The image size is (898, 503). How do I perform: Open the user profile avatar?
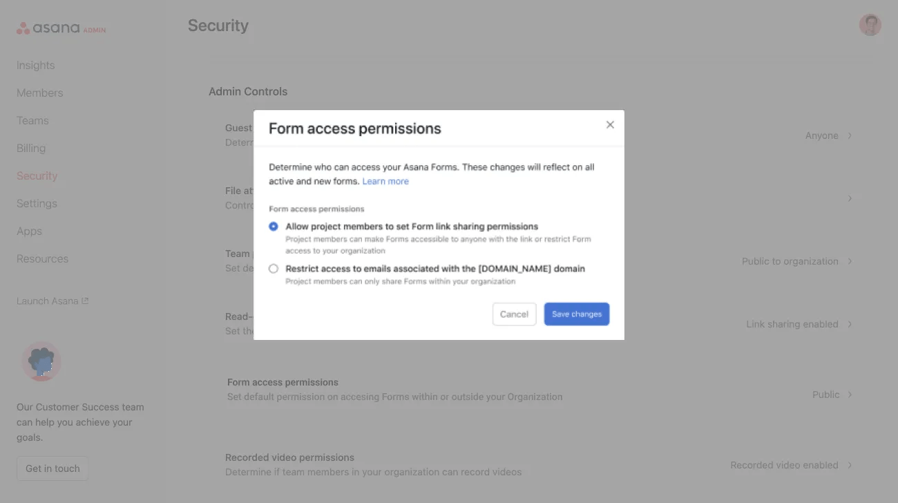[x=870, y=25]
